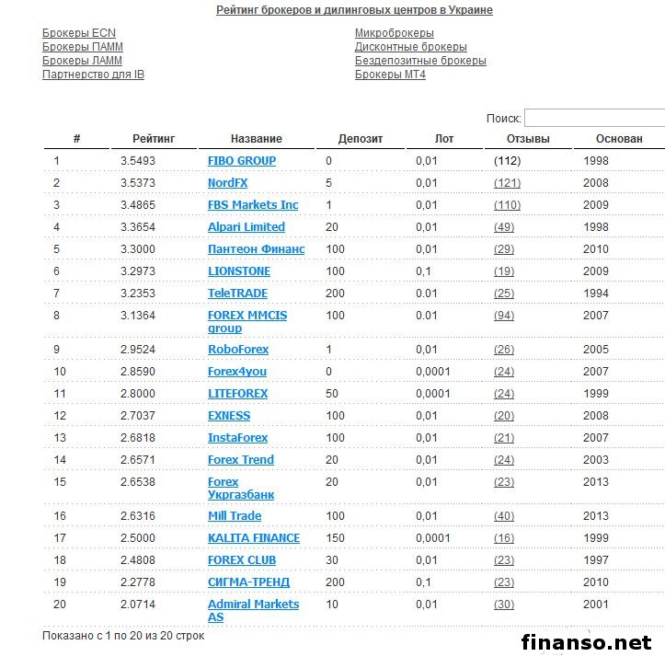Open the NordFX broker page

pyautogui.click(x=228, y=183)
